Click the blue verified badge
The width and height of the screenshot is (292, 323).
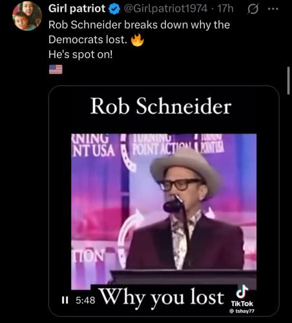pyautogui.click(x=114, y=9)
